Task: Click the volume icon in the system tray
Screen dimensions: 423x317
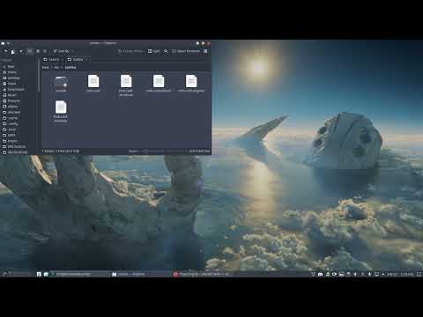Action: coord(355,274)
